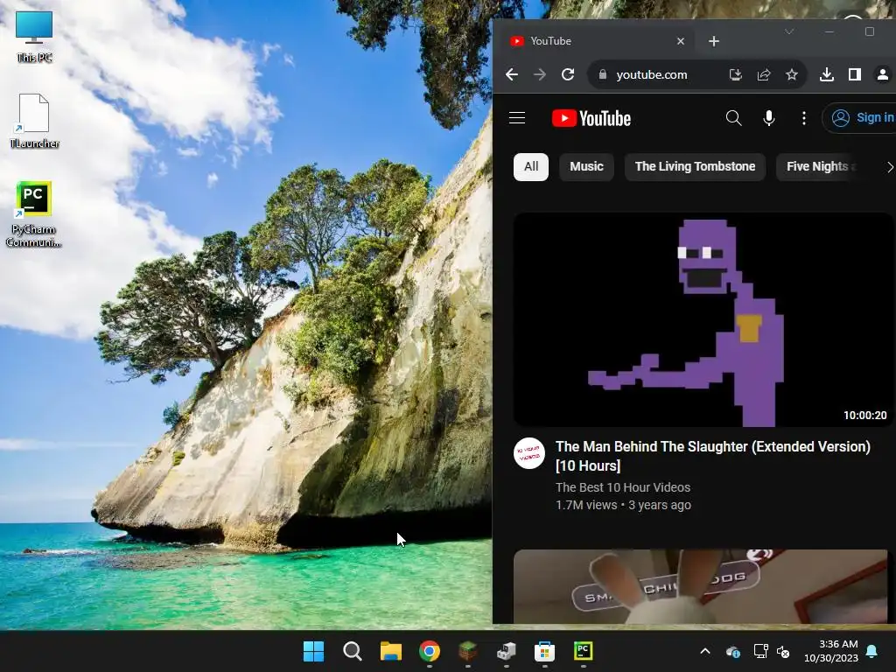
Task: Open The Best 10 Hour Videos channel avatar
Action: pos(529,454)
